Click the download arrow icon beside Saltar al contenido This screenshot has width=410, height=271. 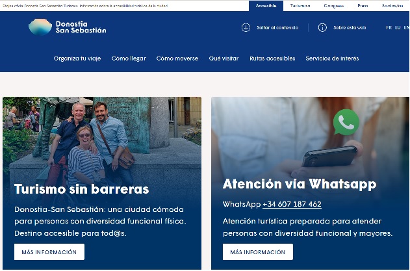click(x=246, y=27)
